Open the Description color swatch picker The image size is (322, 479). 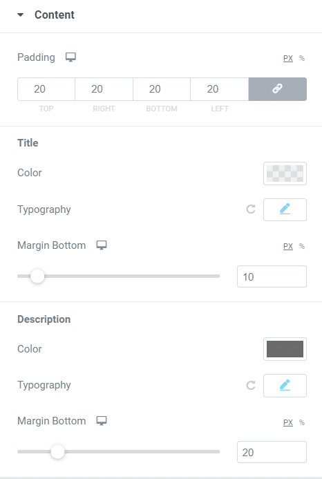click(x=285, y=349)
